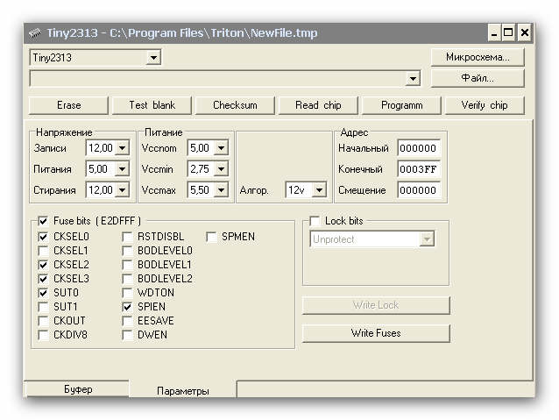
Task: Click the Начальный address input field
Action: [x=418, y=148]
